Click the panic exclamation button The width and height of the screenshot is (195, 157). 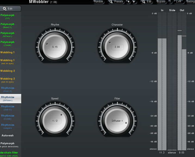pyautogui.click(x=170, y=2)
